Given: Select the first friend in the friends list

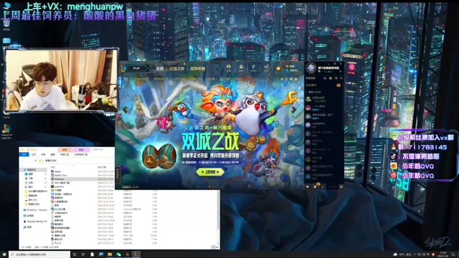Looking at the screenshot, I should (324, 99).
